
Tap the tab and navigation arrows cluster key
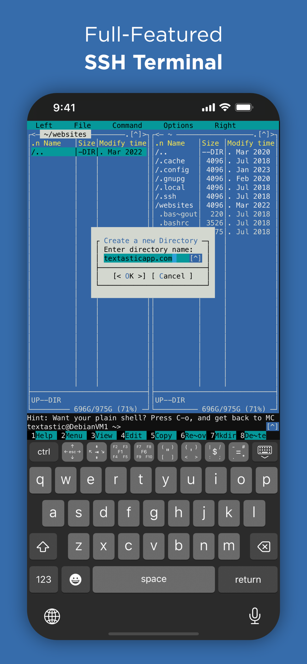[97, 452]
